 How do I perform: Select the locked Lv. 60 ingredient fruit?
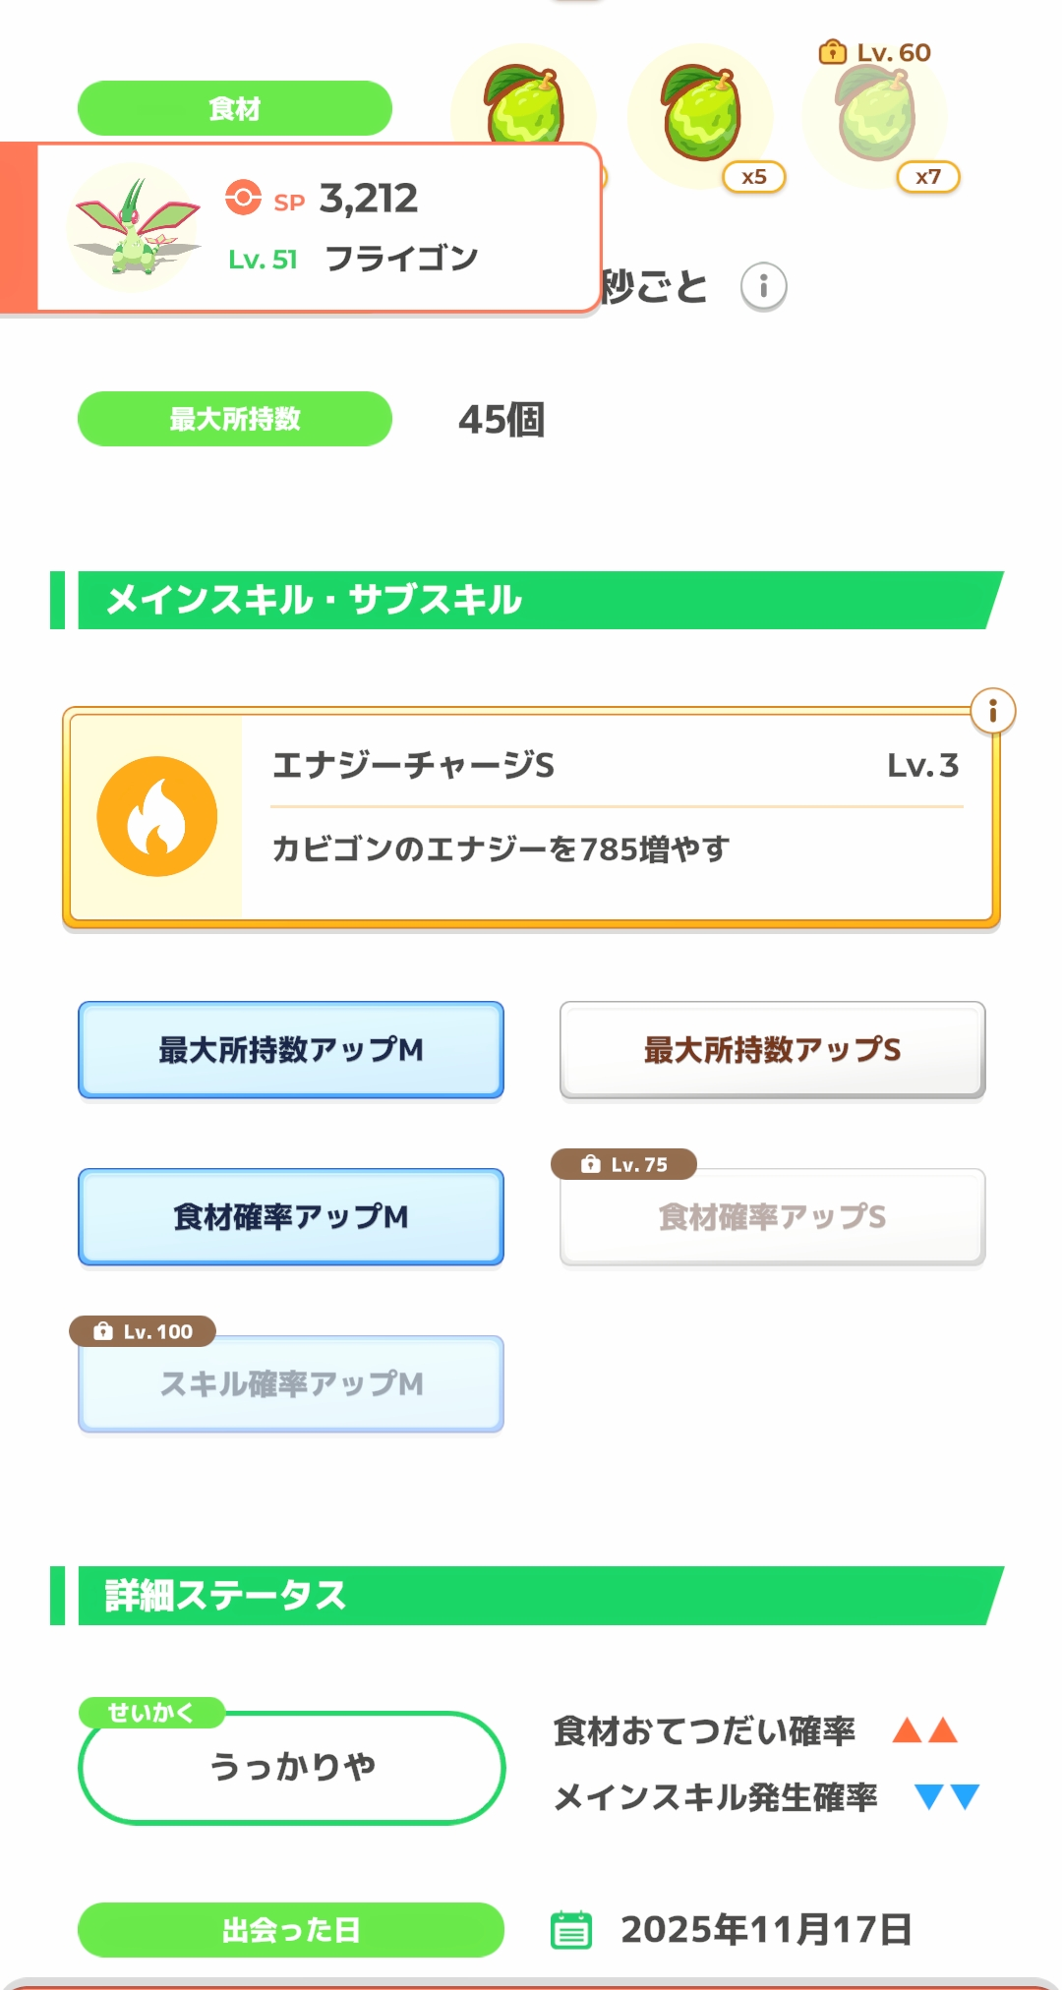coord(875,116)
